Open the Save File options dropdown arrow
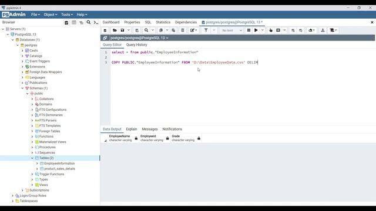Image resolution: width=376 pixels, height=211 pixels. tap(129, 30)
